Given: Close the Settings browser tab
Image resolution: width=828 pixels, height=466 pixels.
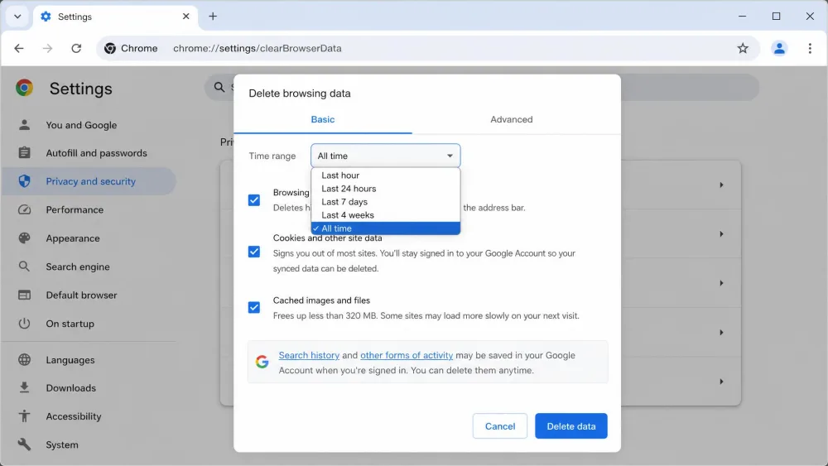Looking at the screenshot, I should pyautogui.click(x=185, y=17).
